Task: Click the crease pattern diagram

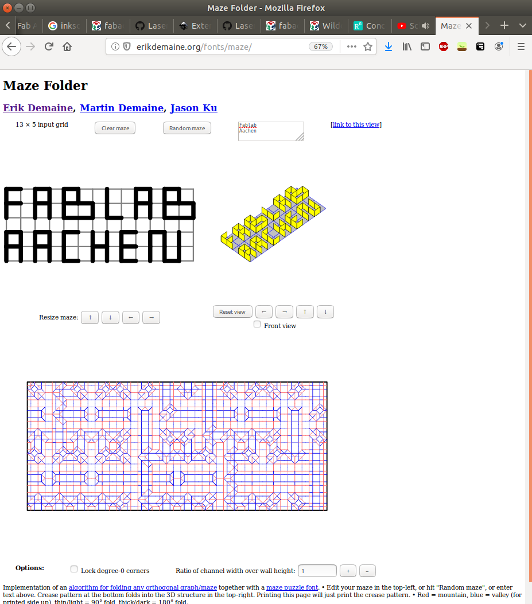Action: click(177, 446)
